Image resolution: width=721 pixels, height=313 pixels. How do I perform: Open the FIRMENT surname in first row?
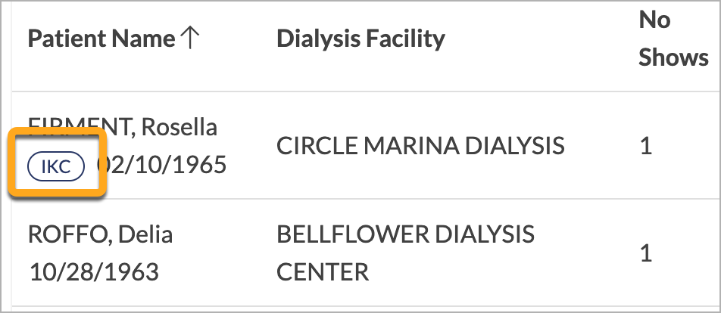[81, 127]
